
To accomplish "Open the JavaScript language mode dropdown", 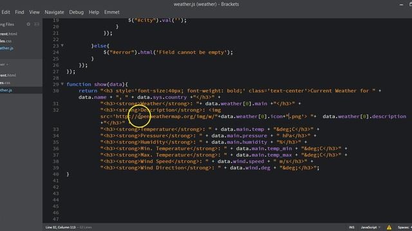I will pyautogui.click(x=370, y=227).
